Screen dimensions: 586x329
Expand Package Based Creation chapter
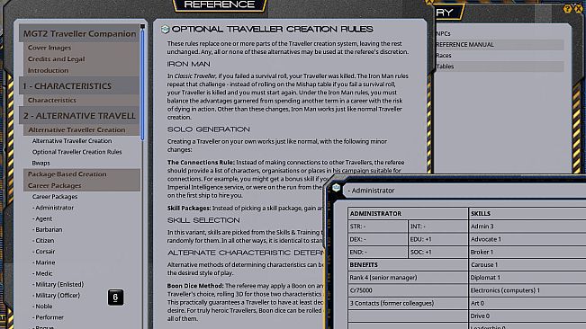pos(82,174)
